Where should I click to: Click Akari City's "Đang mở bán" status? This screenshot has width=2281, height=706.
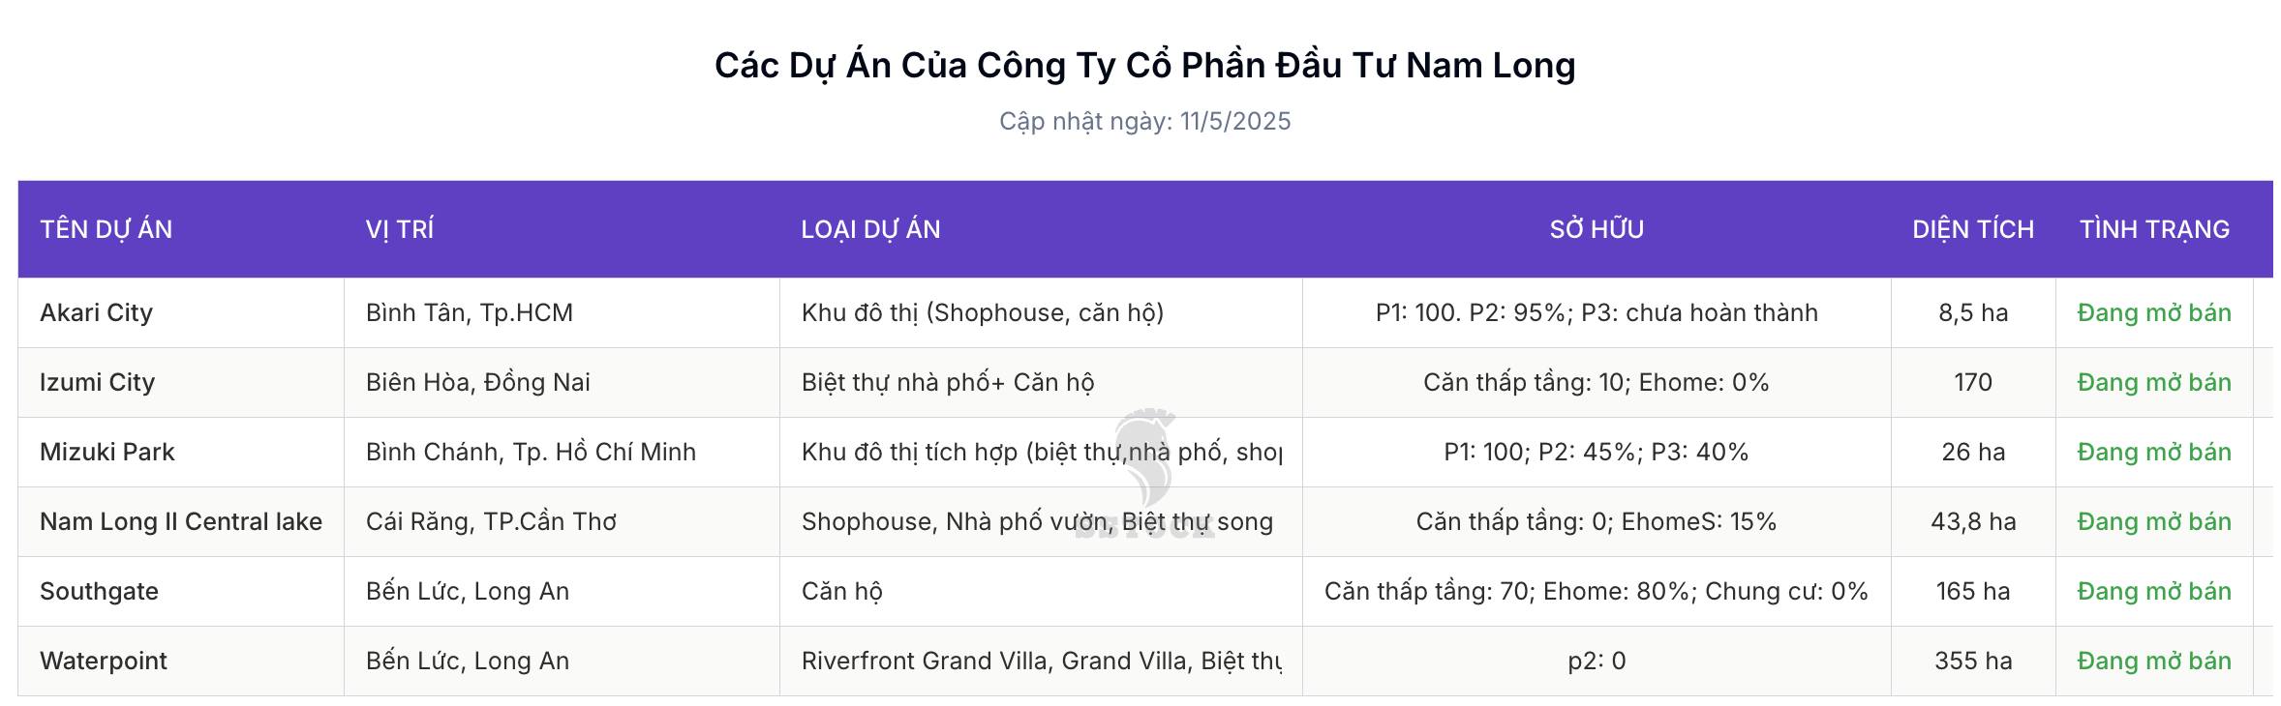point(2154,312)
